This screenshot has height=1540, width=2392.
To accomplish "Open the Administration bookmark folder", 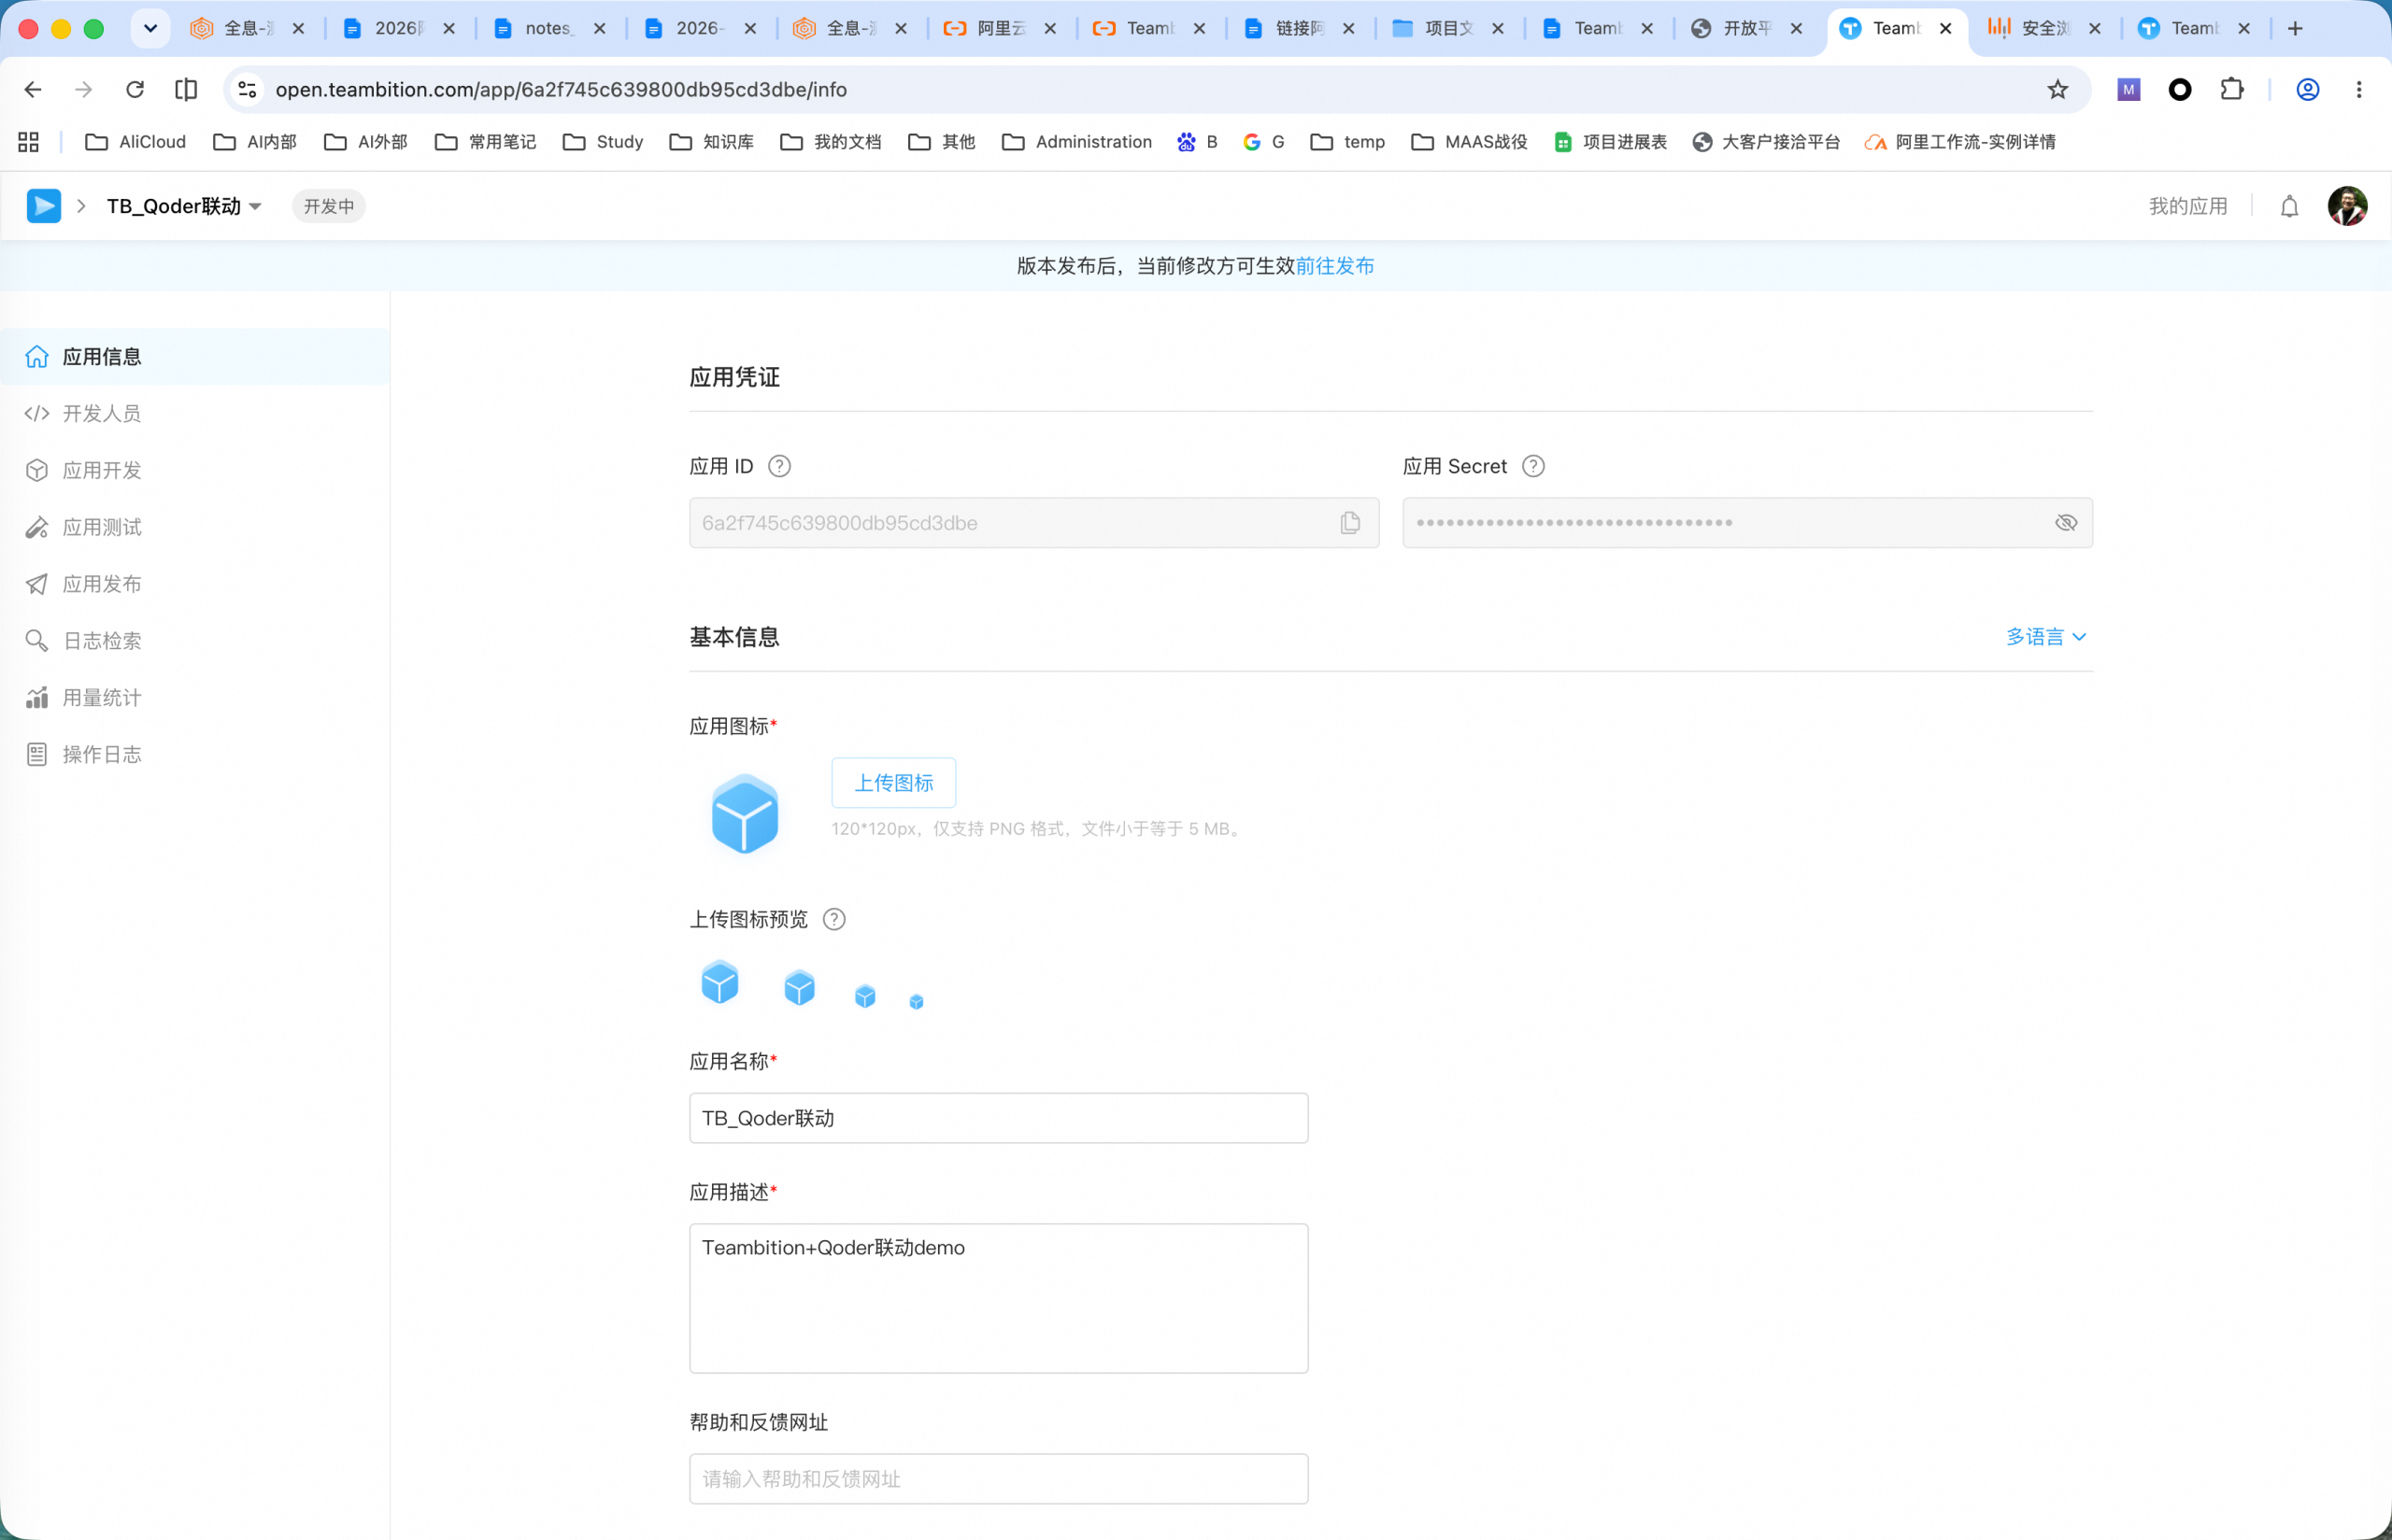I will pos(1076,142).
